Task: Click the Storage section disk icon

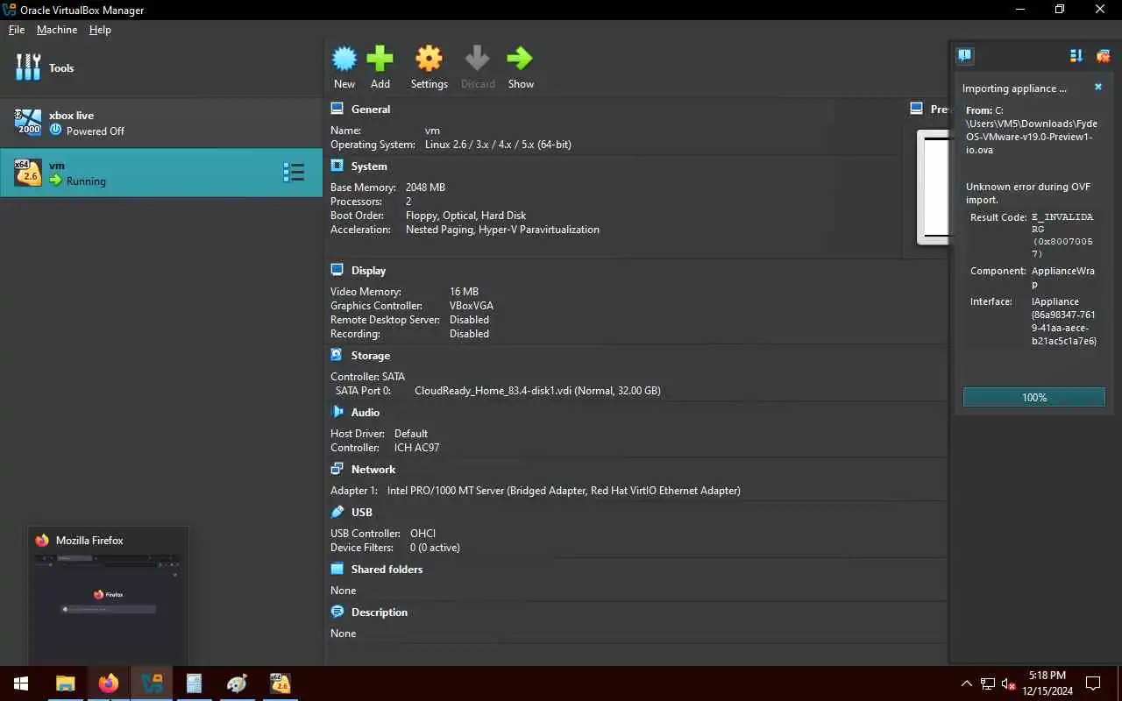Action: (x=337, y=355)
